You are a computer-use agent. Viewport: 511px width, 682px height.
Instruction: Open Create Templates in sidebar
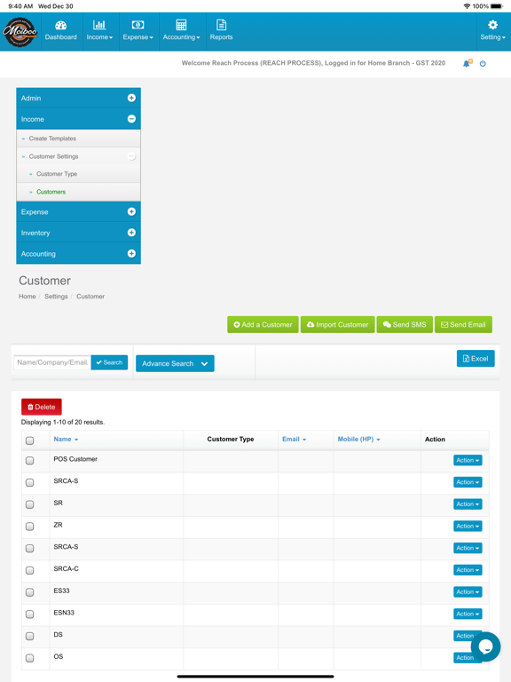click(x=52, y=139)
